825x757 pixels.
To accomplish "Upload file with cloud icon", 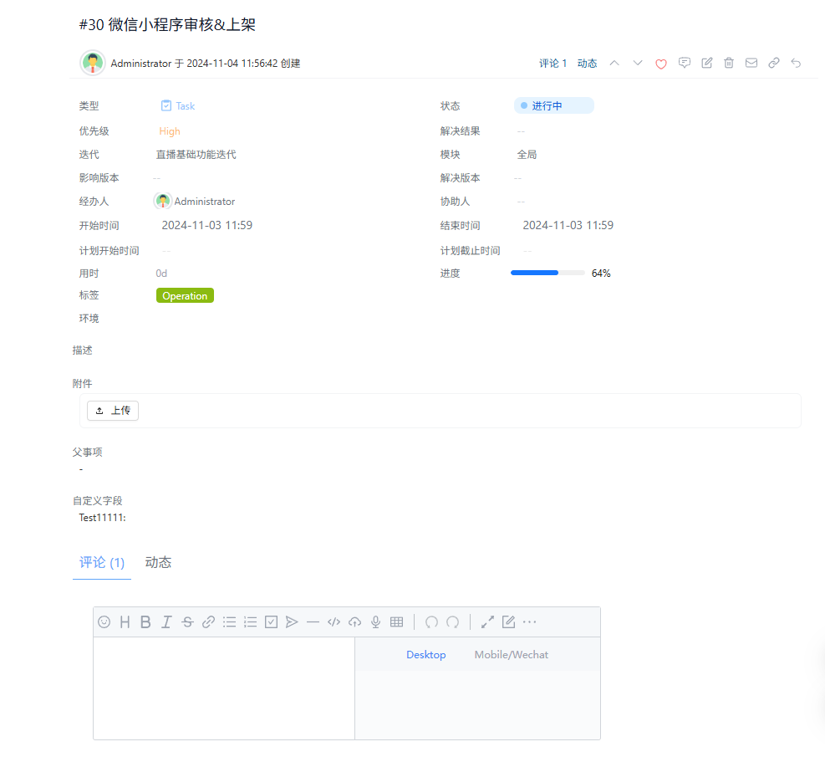I will pyautogui.click(x=354, y=621).
